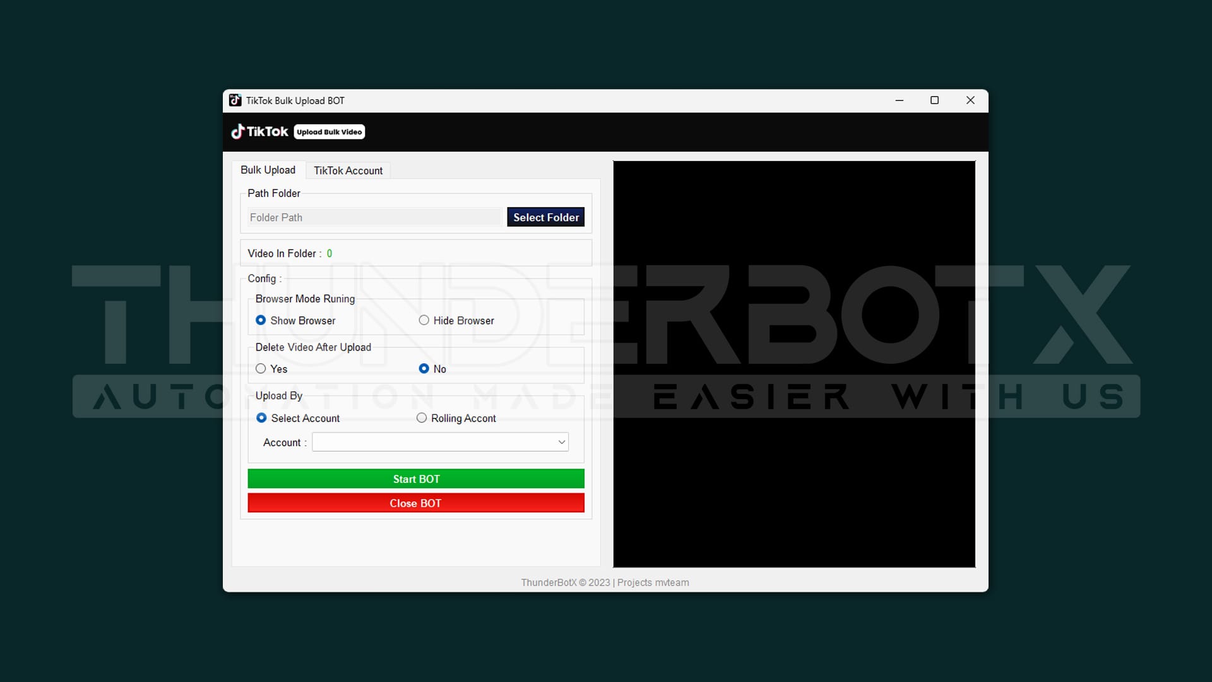Close the window with the X icon

[x=970, y=100]
